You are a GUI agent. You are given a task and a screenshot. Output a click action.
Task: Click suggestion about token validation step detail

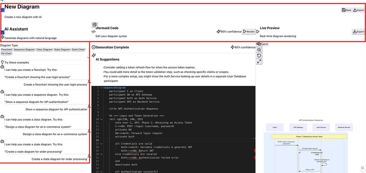(166, 72)
